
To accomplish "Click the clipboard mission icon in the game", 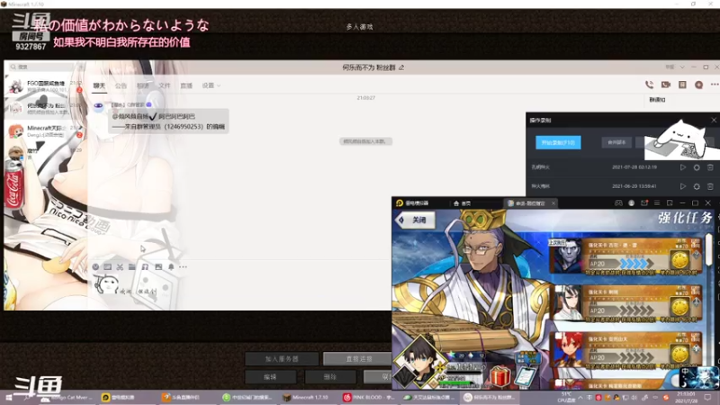I will pyautogui.click(x=525, y=377).
